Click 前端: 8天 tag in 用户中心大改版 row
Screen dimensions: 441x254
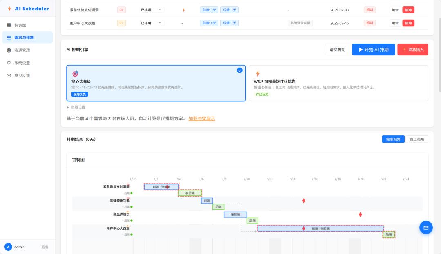(x=209, y=23)
